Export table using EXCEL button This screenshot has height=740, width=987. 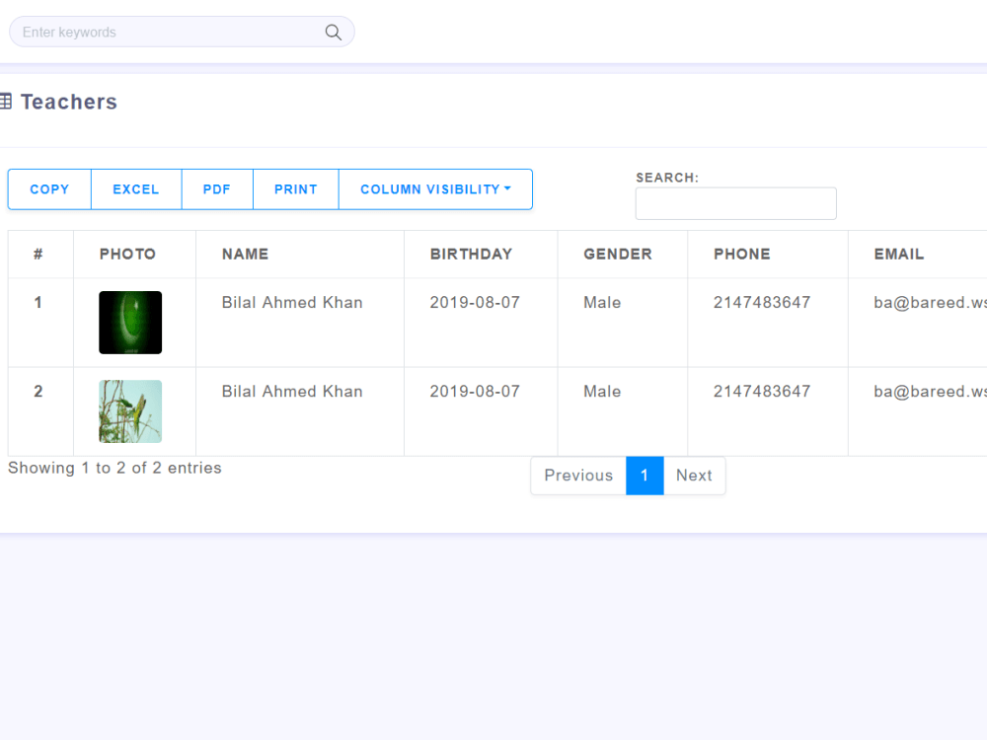[136, 189]
